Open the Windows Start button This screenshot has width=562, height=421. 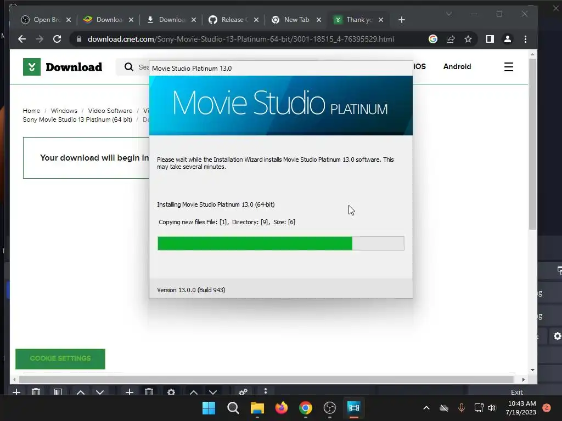point(209,408)
